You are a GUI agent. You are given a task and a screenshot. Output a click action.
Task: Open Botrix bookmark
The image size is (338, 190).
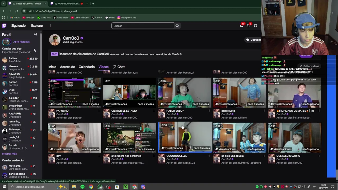tap(110, 18)
